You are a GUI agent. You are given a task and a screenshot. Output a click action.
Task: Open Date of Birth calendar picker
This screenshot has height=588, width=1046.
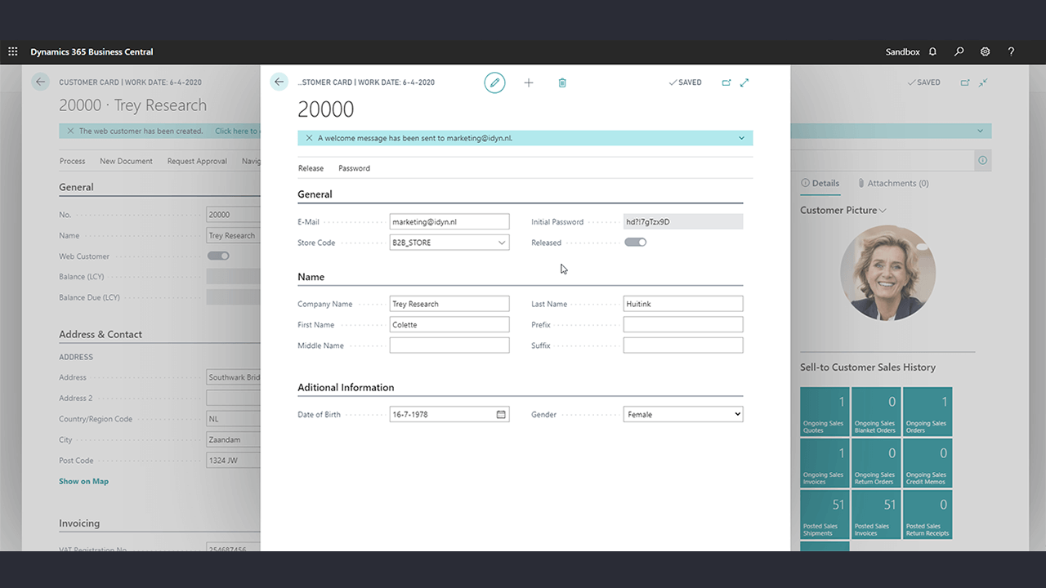(501, 414)
